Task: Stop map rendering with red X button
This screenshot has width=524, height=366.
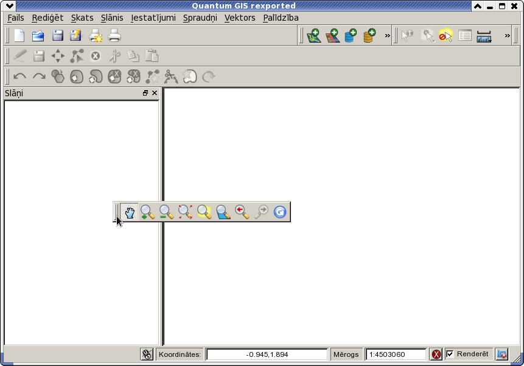Action: 436,354
